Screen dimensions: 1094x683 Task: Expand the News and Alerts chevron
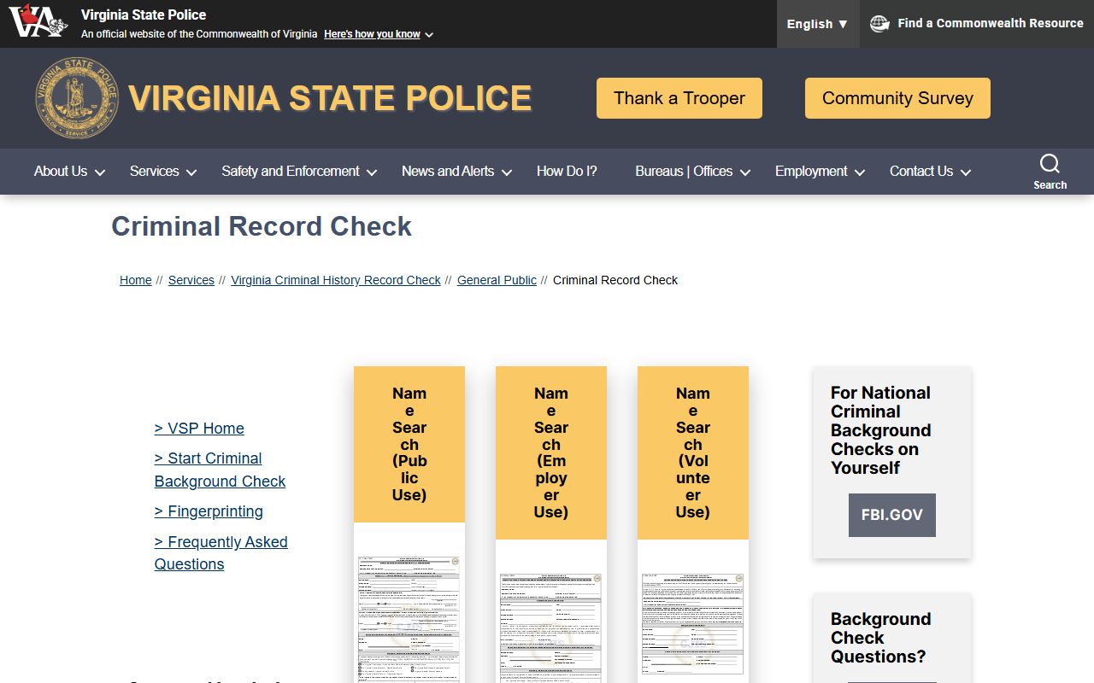click(x=507, y=172)
